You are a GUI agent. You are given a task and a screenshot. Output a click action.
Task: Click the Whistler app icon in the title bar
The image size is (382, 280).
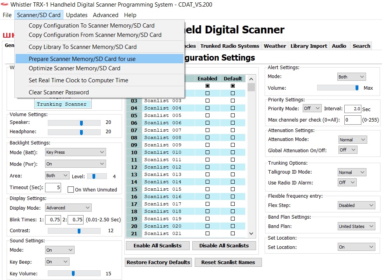coord(4,4)
